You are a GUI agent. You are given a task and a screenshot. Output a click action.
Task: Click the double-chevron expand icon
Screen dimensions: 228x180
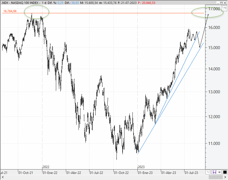[x=208, y=172]
